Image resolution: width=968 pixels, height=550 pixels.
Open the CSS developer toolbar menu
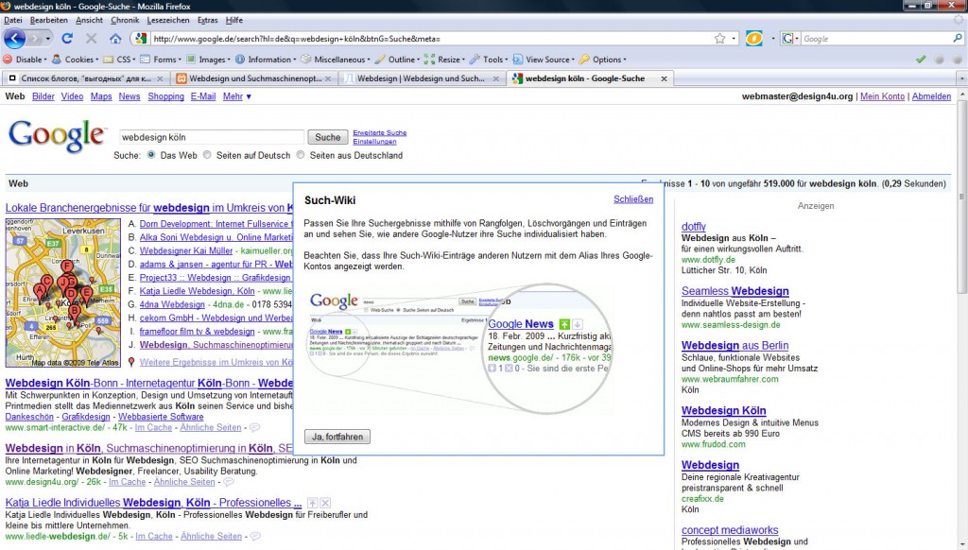120,60
